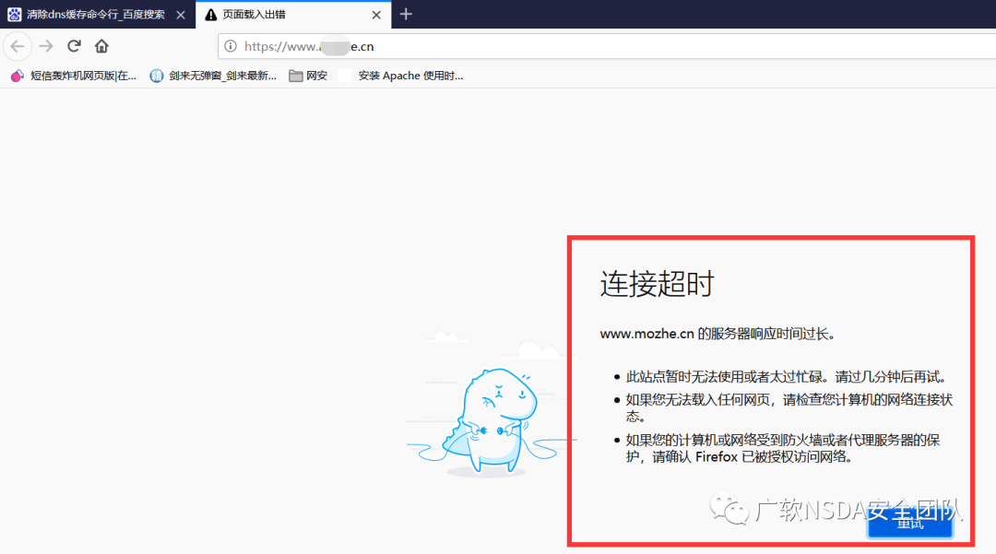
Task: Open the 安装 Apache 使用时 bookmark
Action: pyautogui.click(x=401, y=76)
